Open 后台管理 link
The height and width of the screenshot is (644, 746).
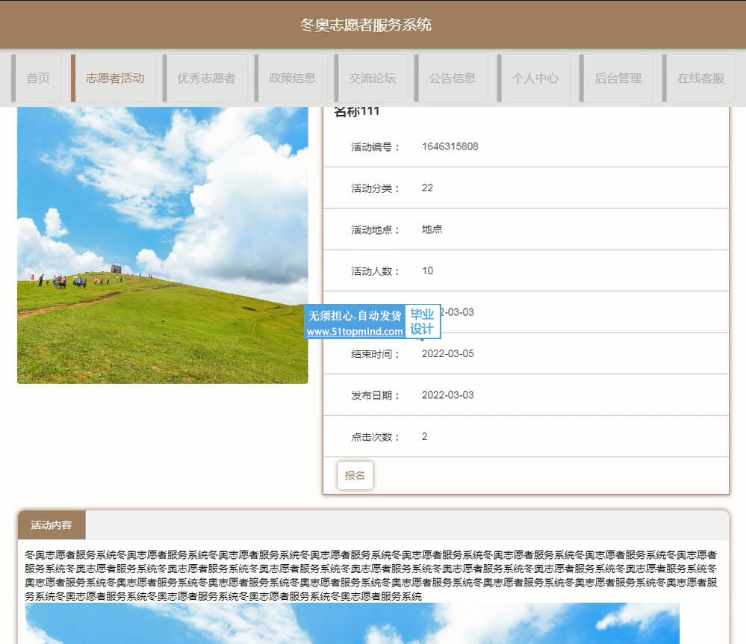[x=618, y=78]
